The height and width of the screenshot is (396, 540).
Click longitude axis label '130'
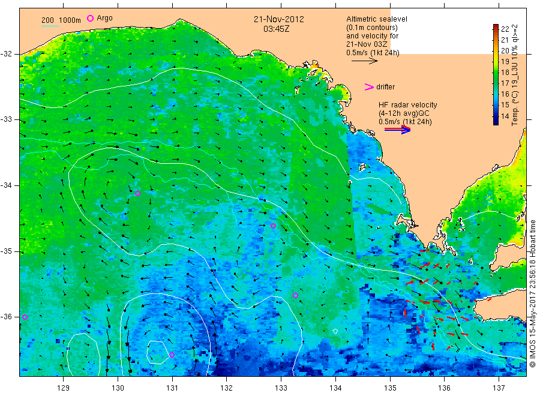tap(118, 388)
